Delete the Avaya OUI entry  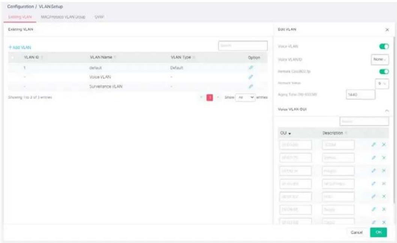pos(384,209)
